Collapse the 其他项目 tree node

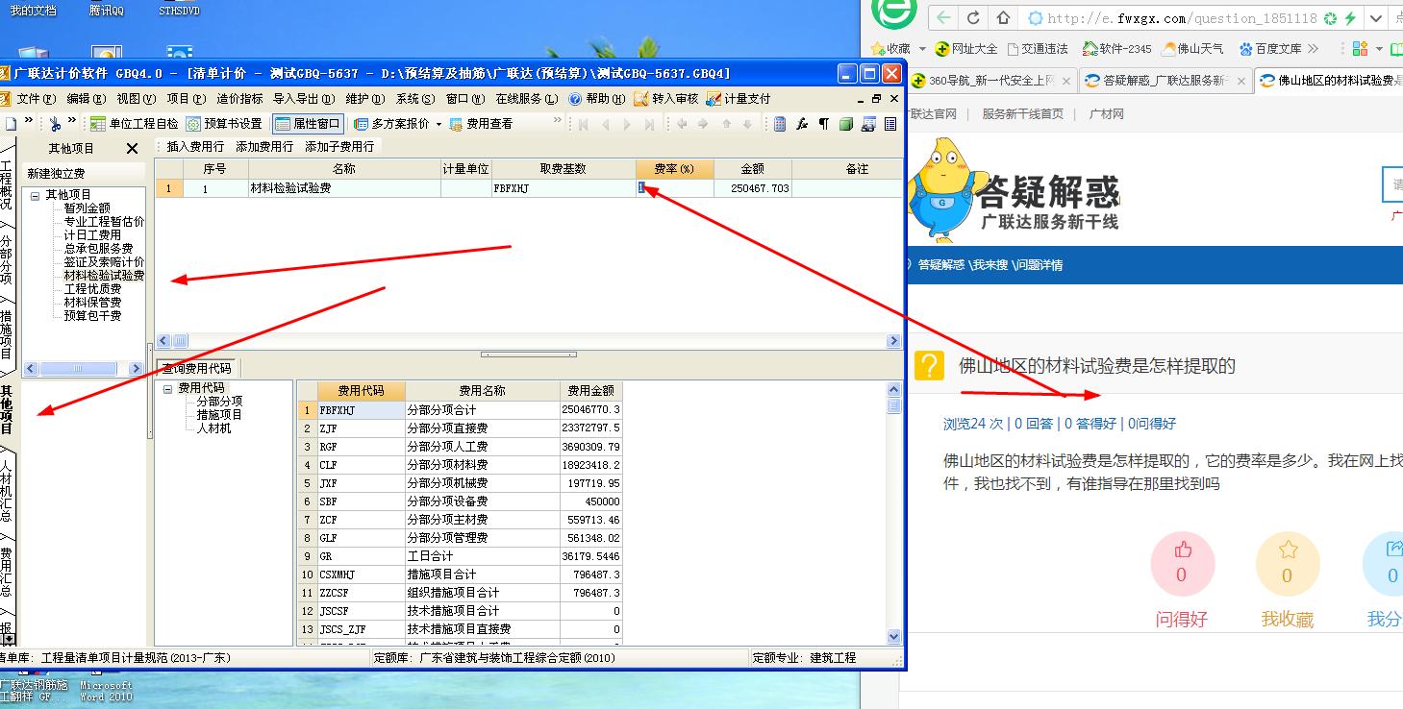[36, 195]
